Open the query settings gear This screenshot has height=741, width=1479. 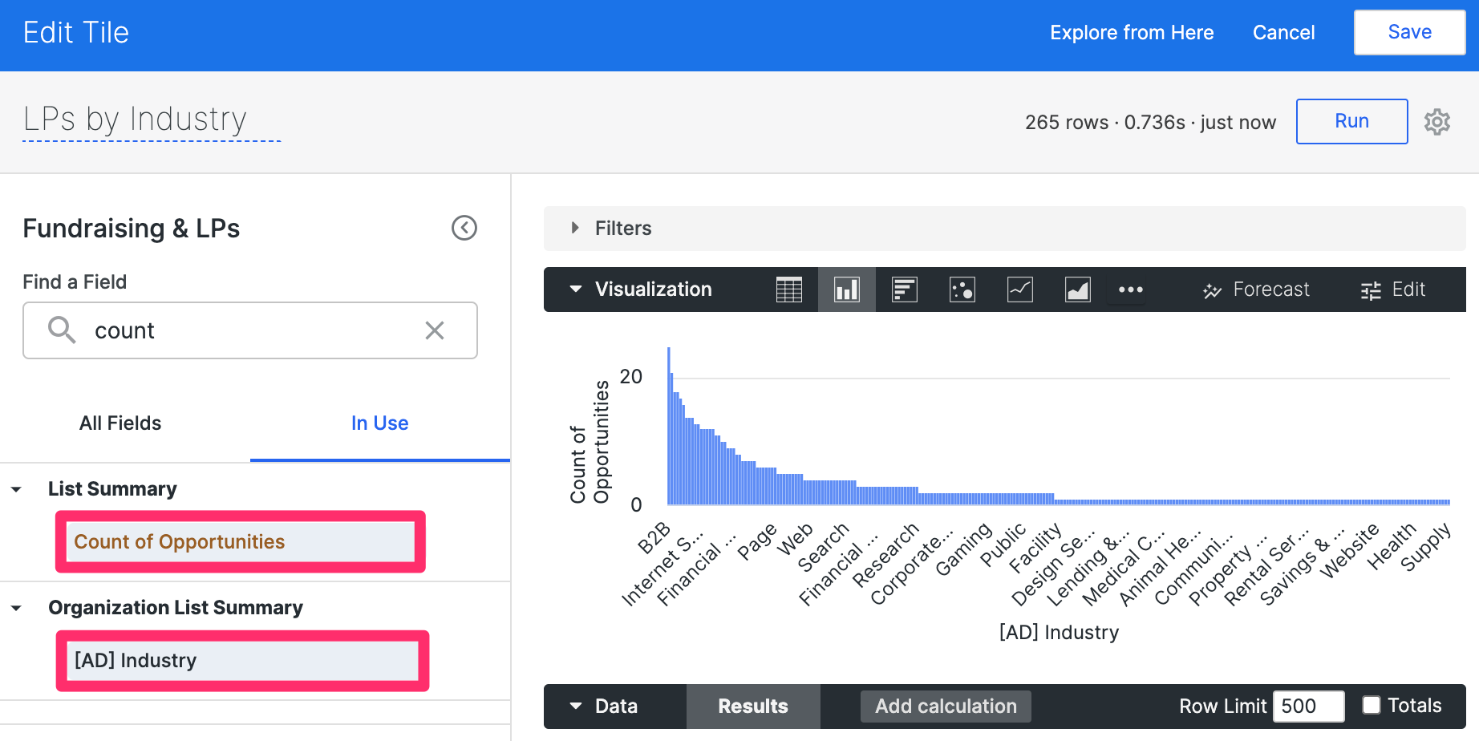[1437, 121]
